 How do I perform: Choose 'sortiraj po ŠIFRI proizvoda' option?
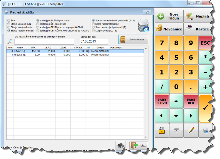point(38,24)
